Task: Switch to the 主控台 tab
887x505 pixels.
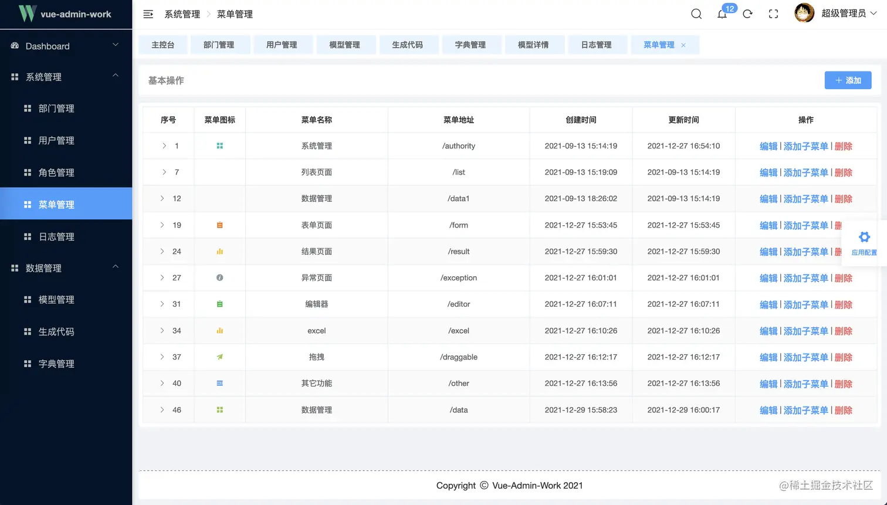Action: point(162,45)
